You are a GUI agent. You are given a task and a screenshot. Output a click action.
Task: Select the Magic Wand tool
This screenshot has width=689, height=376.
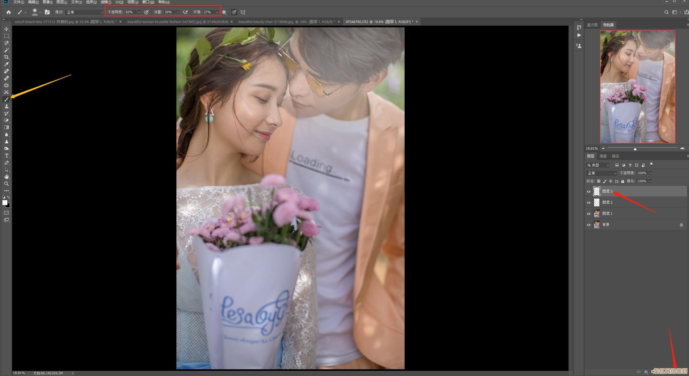[6, 50]
